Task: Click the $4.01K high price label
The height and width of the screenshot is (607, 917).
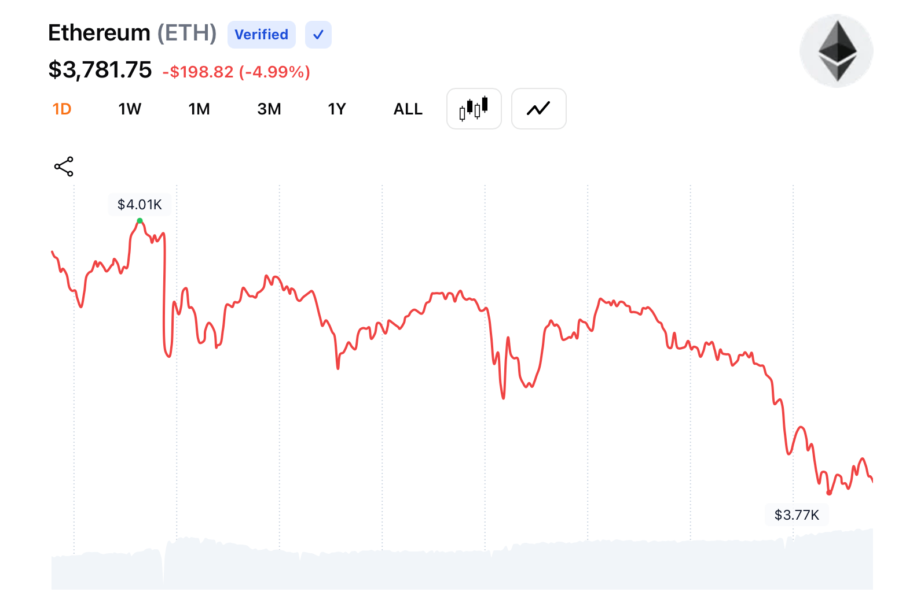Action: tap(140, 205)
